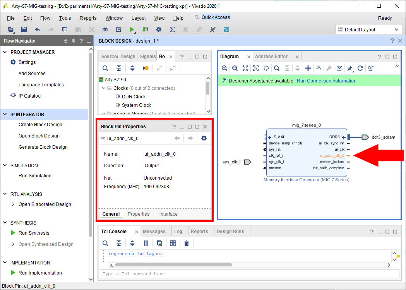Open Block Pin Properties settings gear
406x290 pixels.
click(x=204, y=138)
